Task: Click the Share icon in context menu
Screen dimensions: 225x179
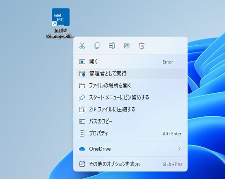Action: (127, 46)
